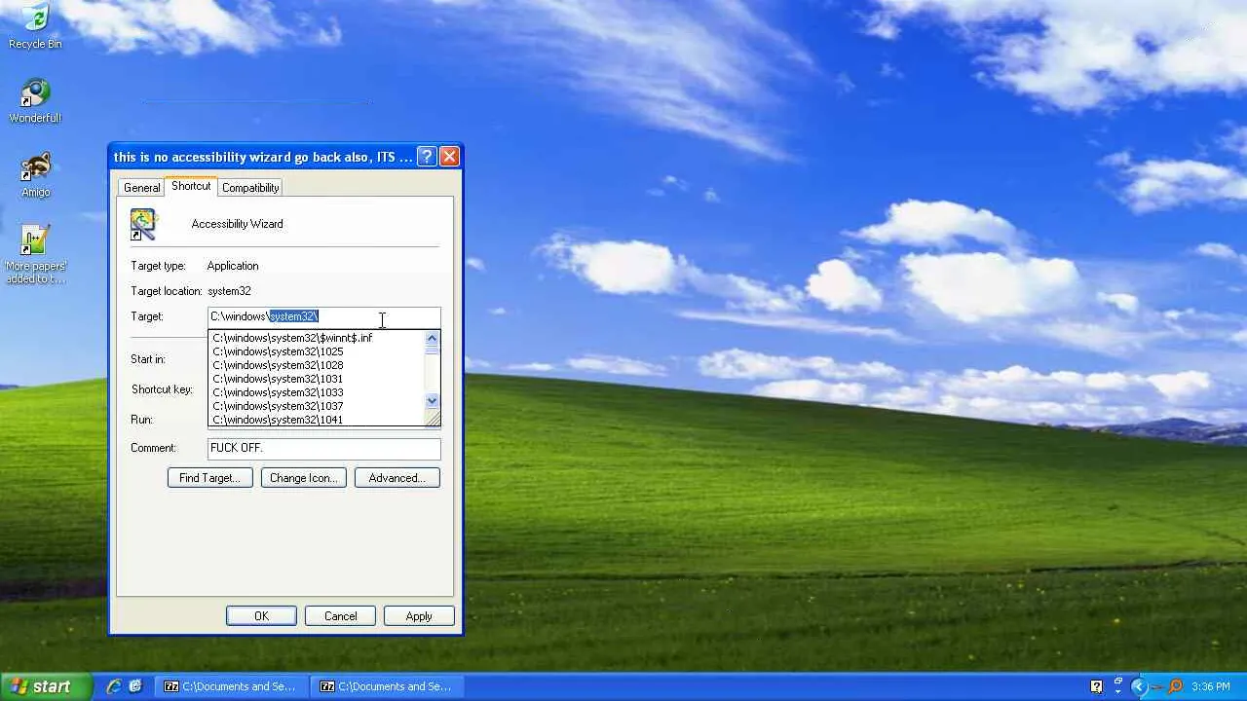Image resolution: width=1247 pixels, height=701 pixels.
Task: Click the dialog title bar text
Action: click(263, 157)
